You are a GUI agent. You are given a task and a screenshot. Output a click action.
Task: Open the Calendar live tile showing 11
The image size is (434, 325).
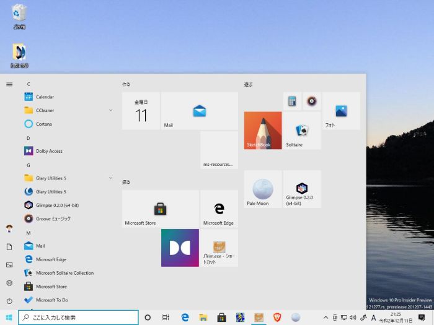141,111
